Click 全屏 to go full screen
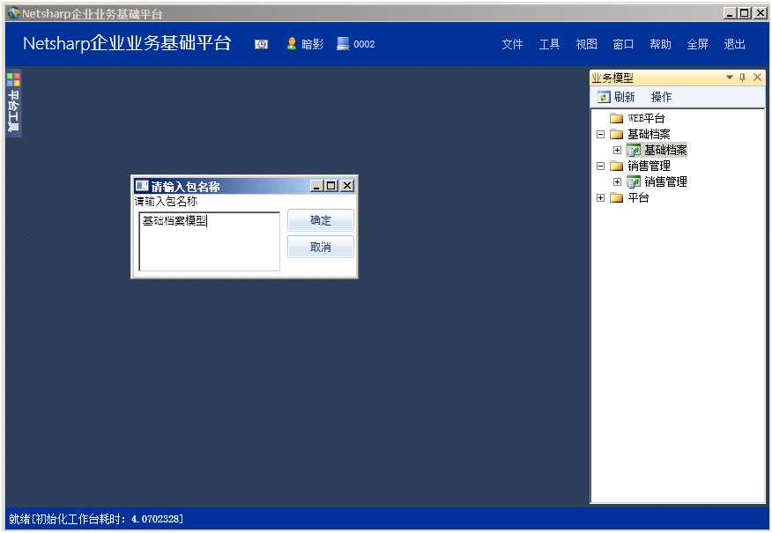 click(697, 44)
